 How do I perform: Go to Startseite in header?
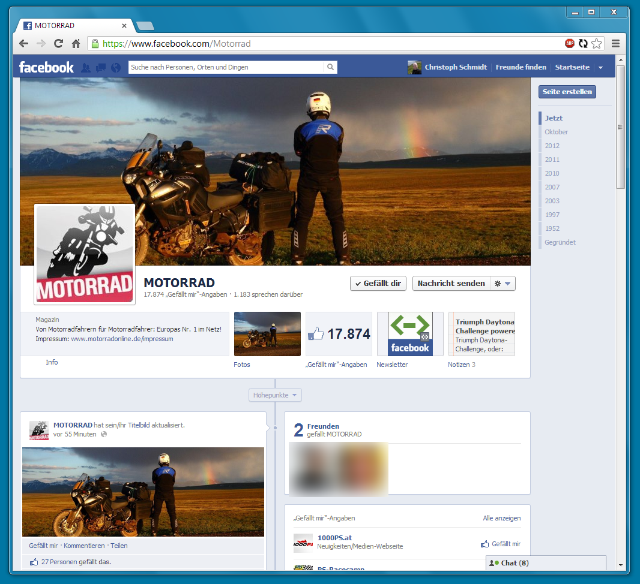(572, 67)
